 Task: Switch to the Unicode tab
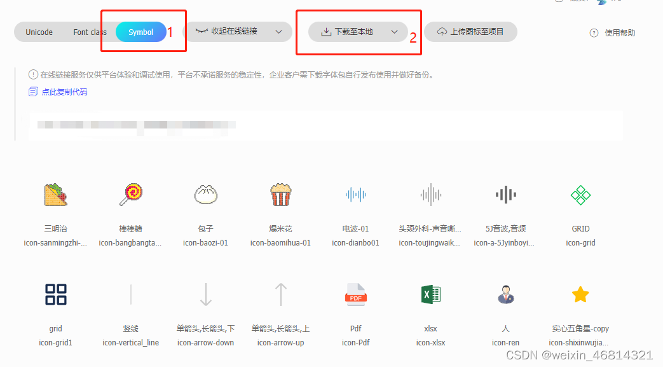[x=39, y=32]
